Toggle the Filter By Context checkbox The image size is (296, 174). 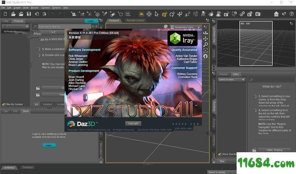[3, 104]
